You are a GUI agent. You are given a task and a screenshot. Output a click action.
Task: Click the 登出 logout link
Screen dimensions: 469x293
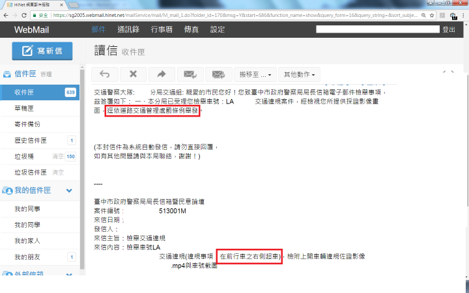449,29
